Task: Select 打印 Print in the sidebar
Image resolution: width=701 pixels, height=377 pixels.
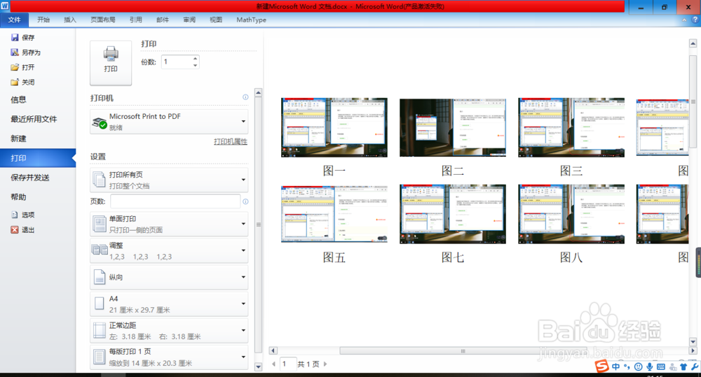Action: pos(38,158)
